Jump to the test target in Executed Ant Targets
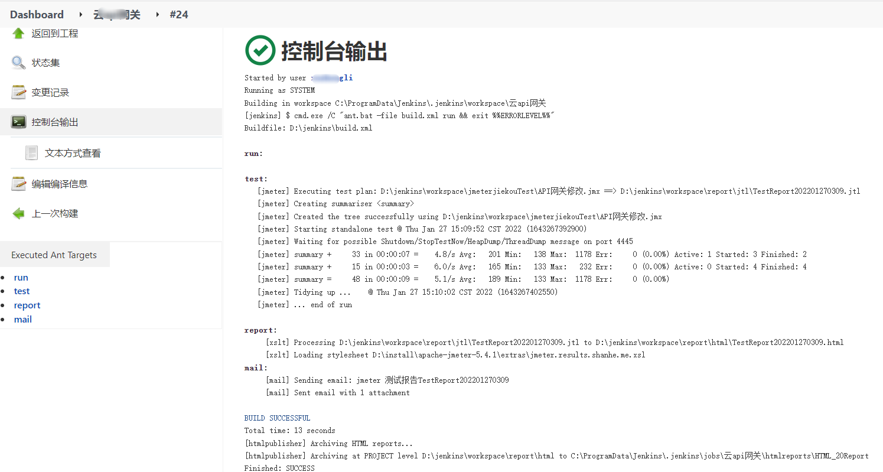883x472 pixels. click(22, 291)
